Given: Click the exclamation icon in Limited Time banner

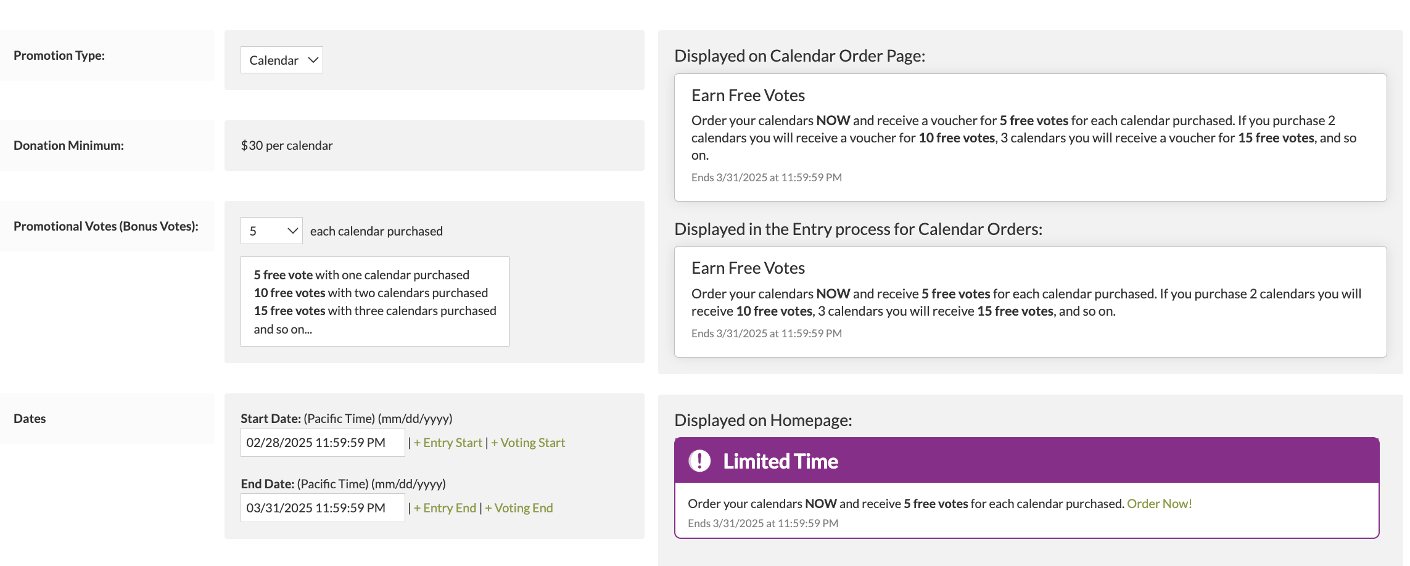Looking at the screenshot, I should [699, 461].
